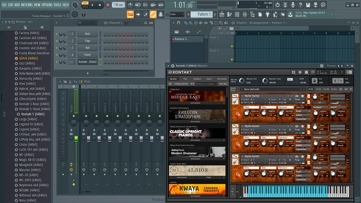The width and height of the screenshot is (361, 203).
Task: Open the Kontakt Library or Company search dropdown
Action: (206, 84)
